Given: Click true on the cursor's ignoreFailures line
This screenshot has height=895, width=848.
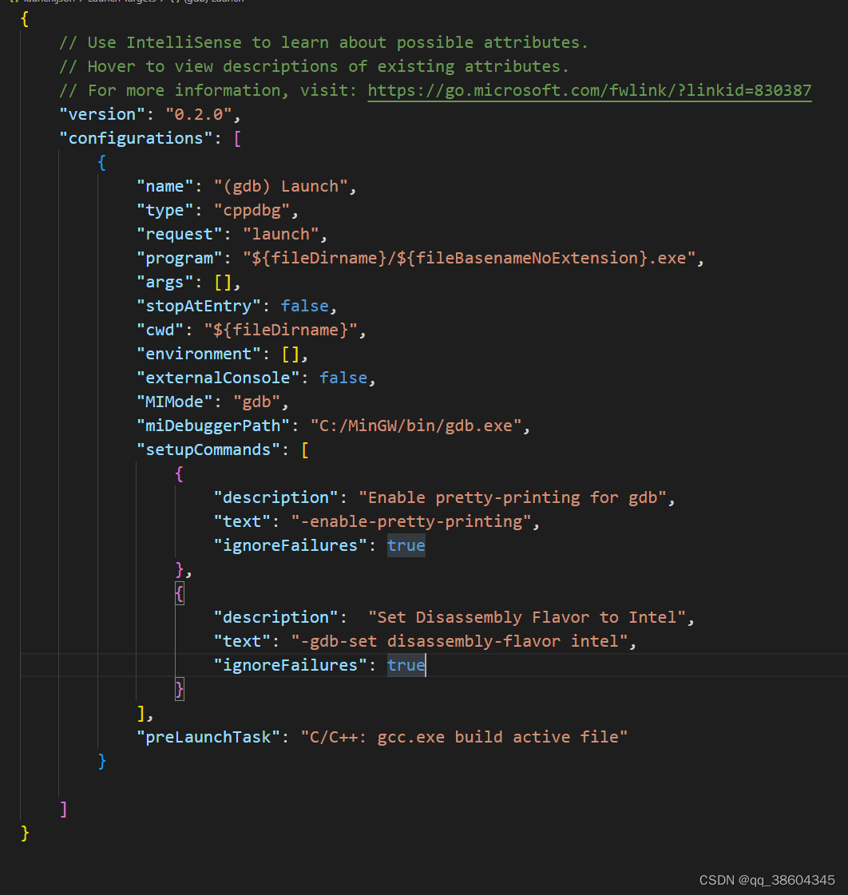Looking at the screenshot, I should point(406,666).
